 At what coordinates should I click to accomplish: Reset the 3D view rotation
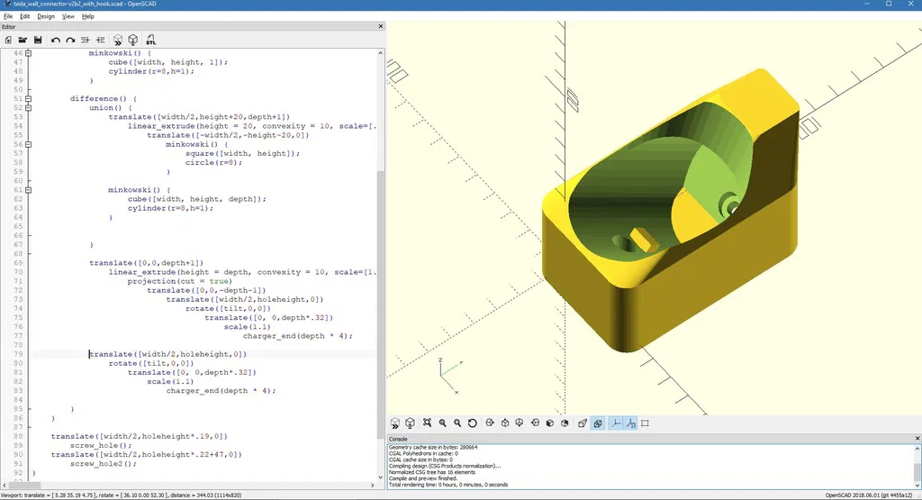[x=472, y=423]
